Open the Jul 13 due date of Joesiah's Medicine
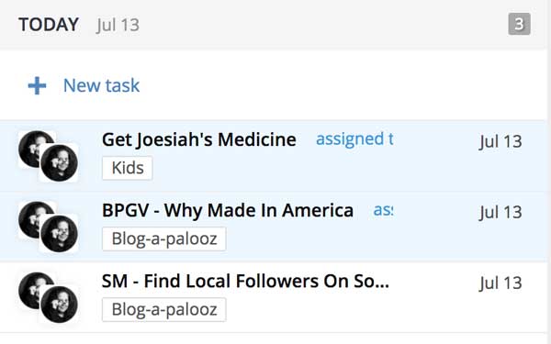Viewport: 551px width, 344px height. (x=500, y=141)
